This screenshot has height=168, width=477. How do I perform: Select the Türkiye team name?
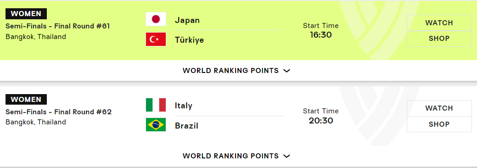tap(189, 40)
